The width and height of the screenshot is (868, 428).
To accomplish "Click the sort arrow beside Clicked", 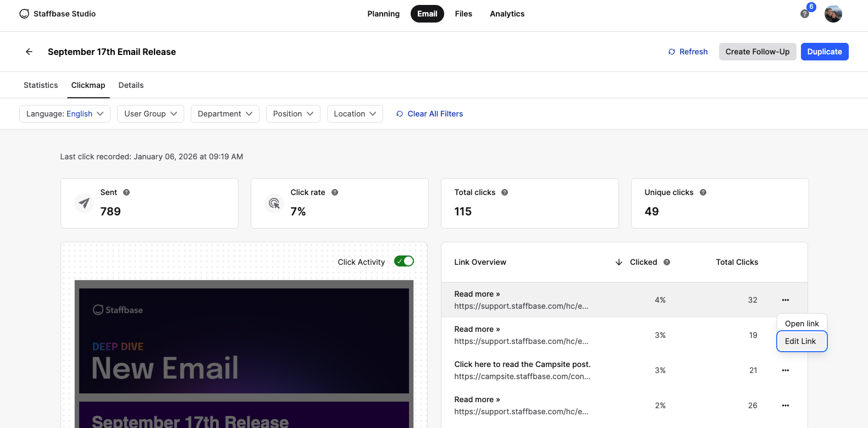I will click(x=619, y=262).
